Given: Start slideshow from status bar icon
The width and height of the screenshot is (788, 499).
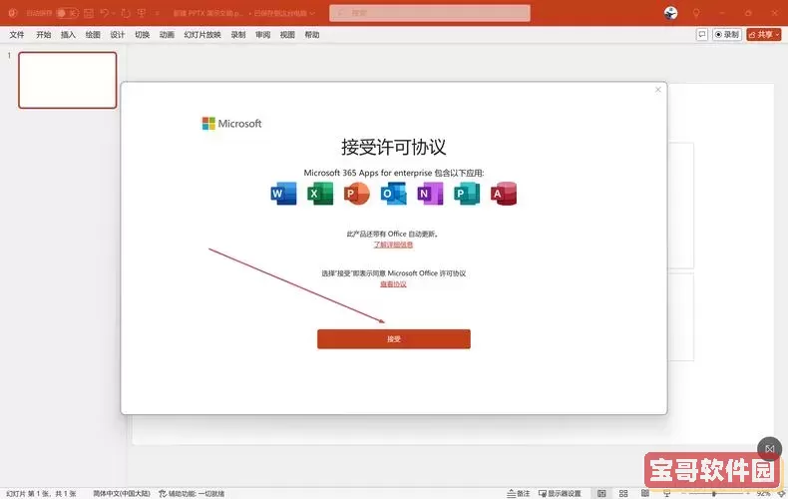Looking at the screenshot, I should coord(666,493).
